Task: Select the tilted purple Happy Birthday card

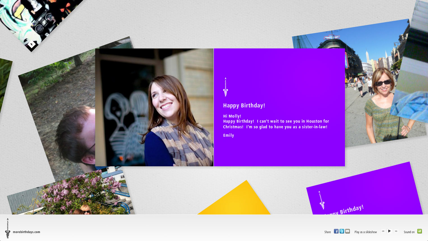Action: [365, 192]
